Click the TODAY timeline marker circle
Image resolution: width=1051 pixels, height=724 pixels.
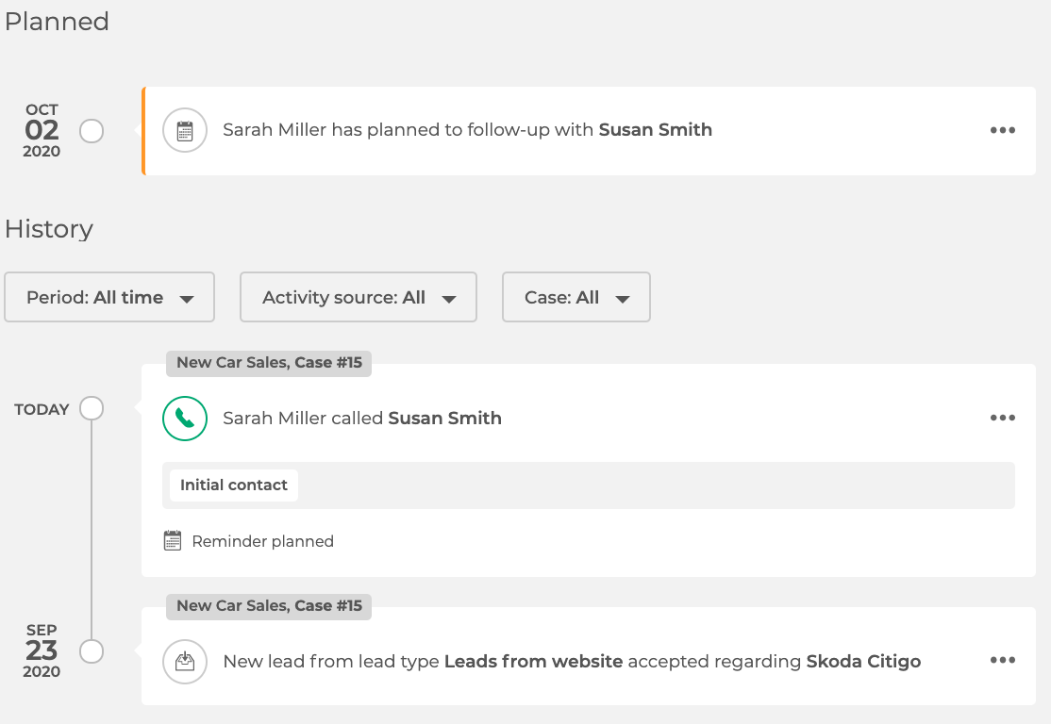point(92,408)
